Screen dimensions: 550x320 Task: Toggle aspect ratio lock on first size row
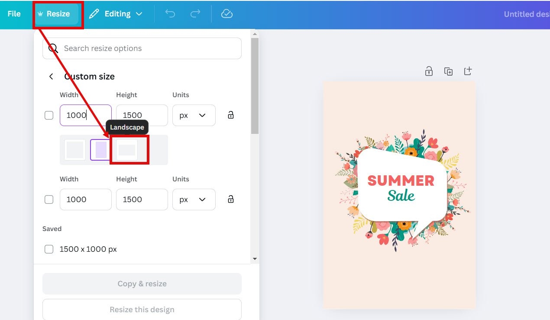point(231,115)
